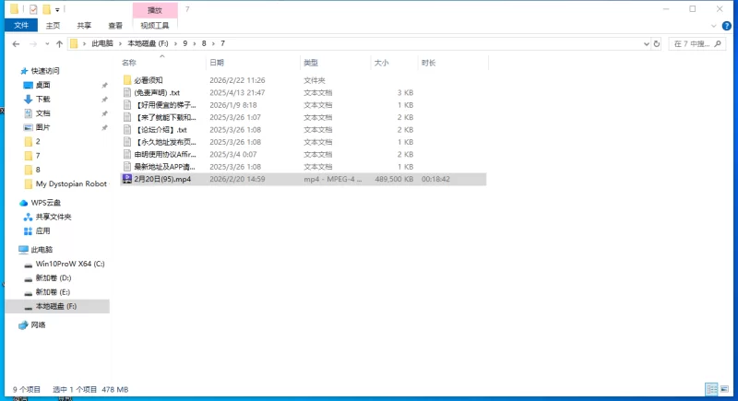
Task: Select the 2月20日(95).mp4 video icon
Action: [x=127, y=179]
